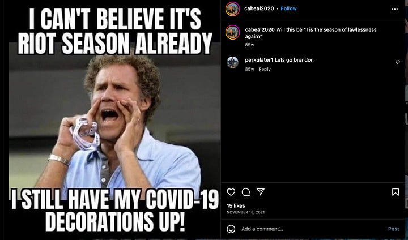Like the post with the heart icon
This screenshot has height=240, width=408.
click(231, 192)
